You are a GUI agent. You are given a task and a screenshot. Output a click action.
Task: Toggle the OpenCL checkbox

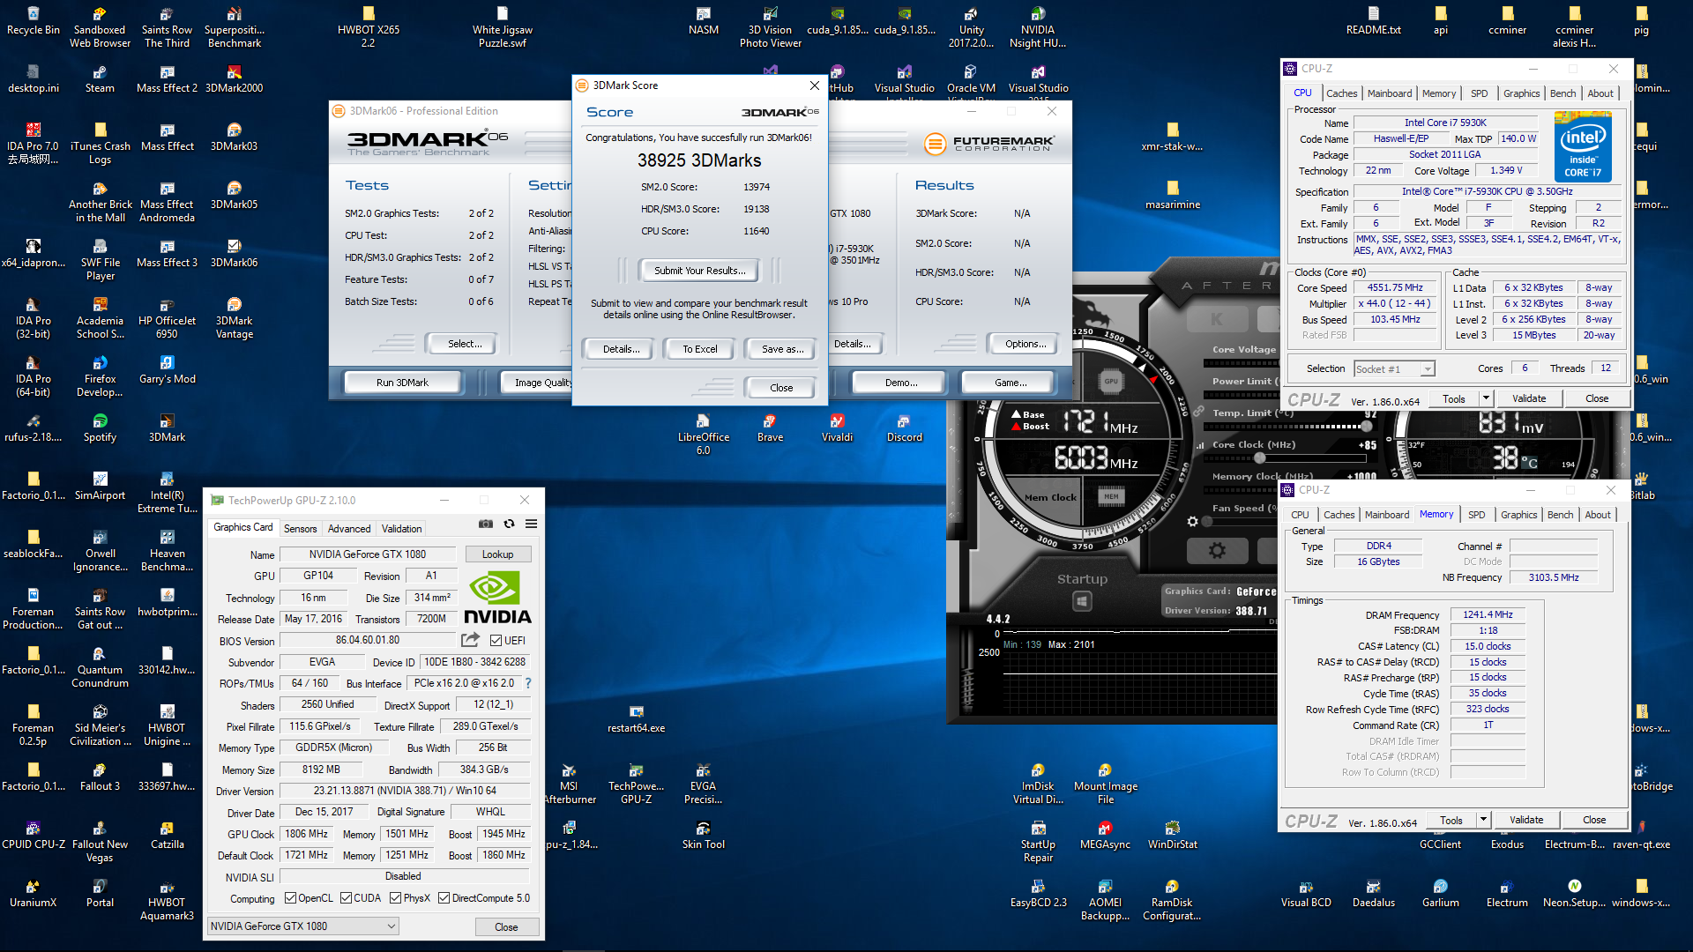[290, 898]
